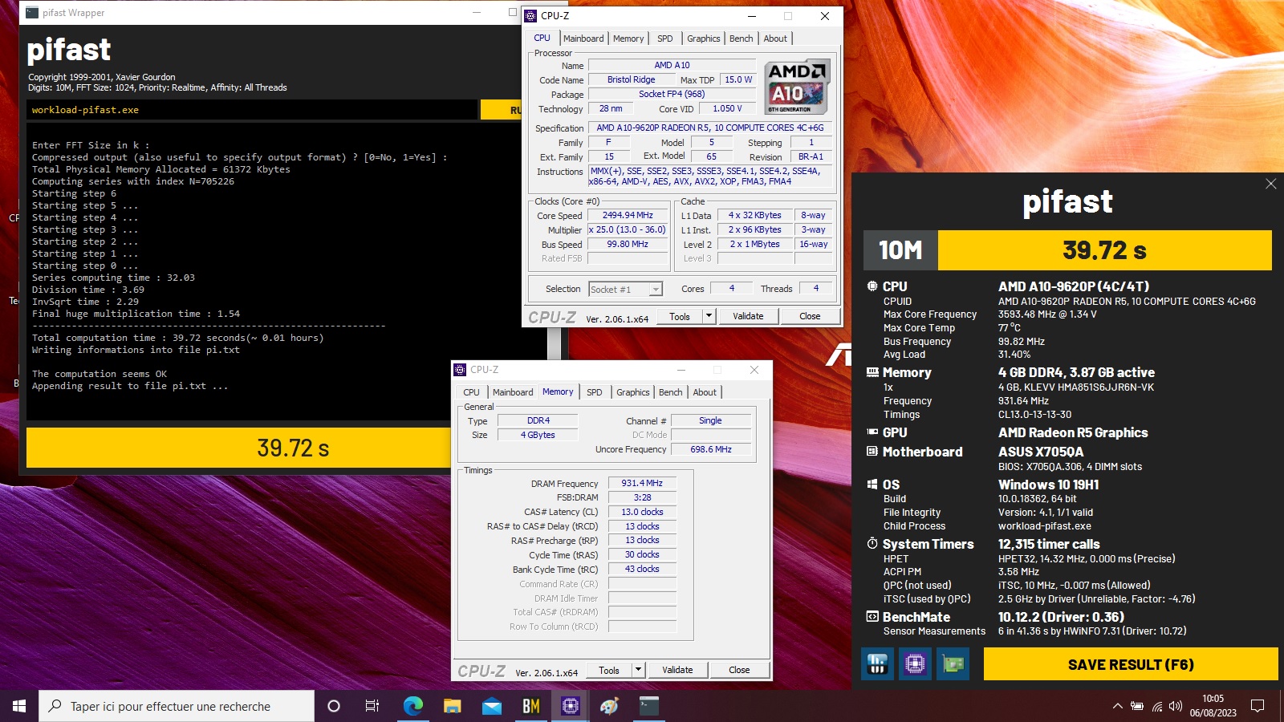This screenshot has height=722, width=1284.
Task: Click the pifast wrapper terminal taskbar icon
Action: click(x=649, y=706)
